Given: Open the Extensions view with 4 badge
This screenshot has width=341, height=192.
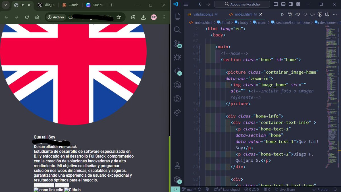Looking at the screenshot, I should [178, 71].
